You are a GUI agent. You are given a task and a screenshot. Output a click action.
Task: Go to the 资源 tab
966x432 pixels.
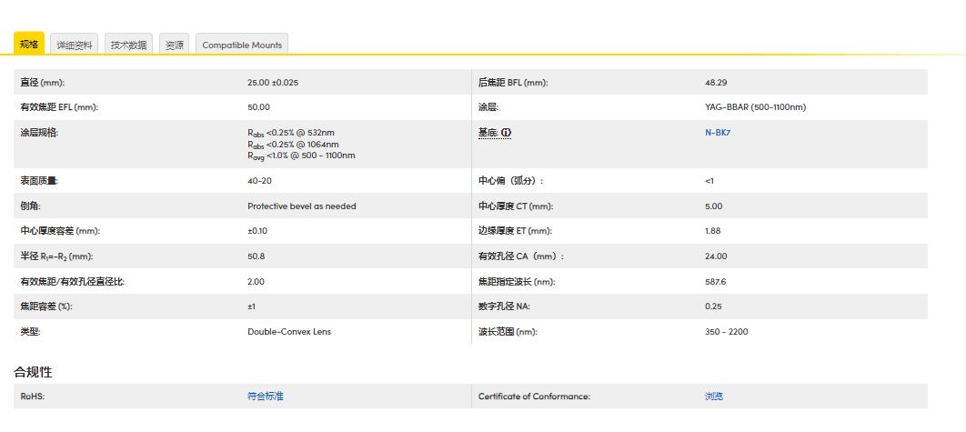click(x=175, y=45)
